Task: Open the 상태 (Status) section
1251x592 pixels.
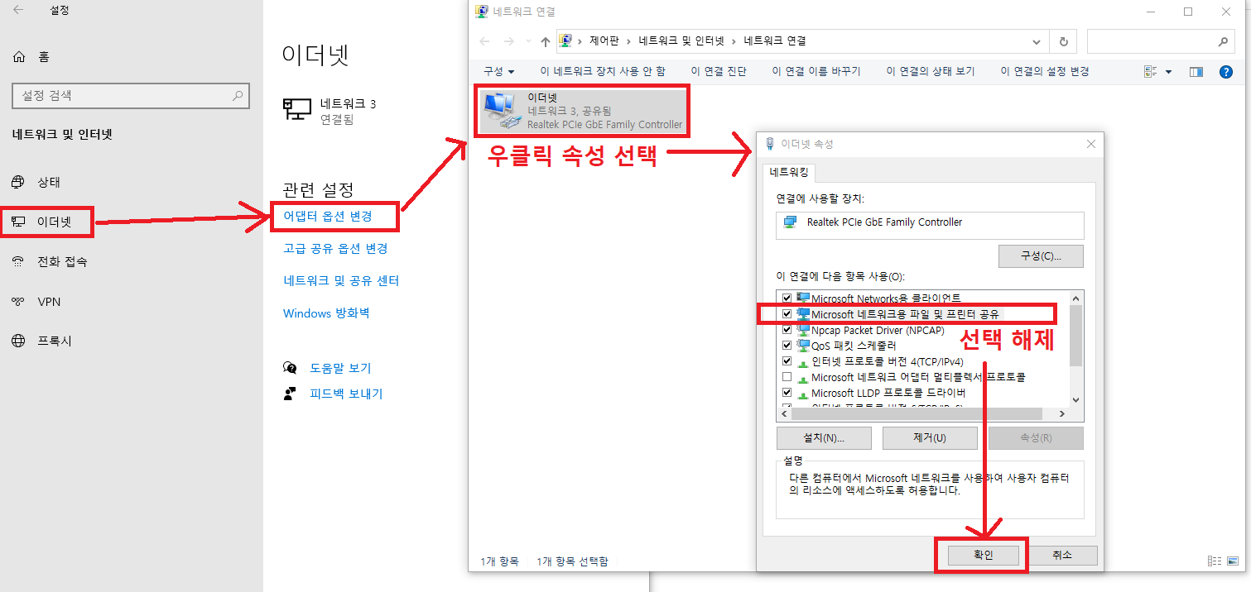Action: (x=36, y=183)
